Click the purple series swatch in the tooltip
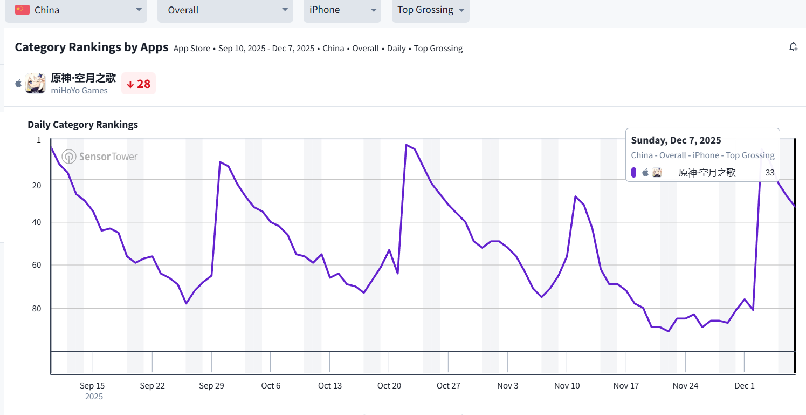This screenshot has width=806, height=415. (634, 173)
